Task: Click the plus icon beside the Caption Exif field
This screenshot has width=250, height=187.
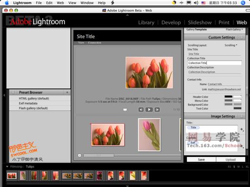Action: [242, 146]
